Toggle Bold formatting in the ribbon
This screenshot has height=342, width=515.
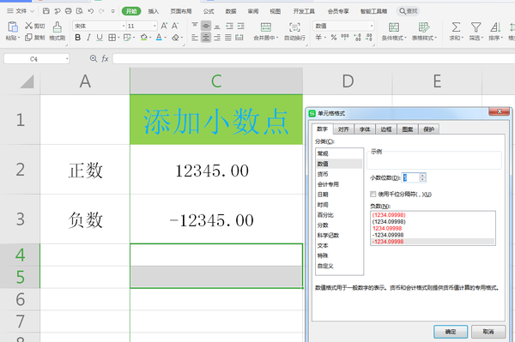[78, 38]
